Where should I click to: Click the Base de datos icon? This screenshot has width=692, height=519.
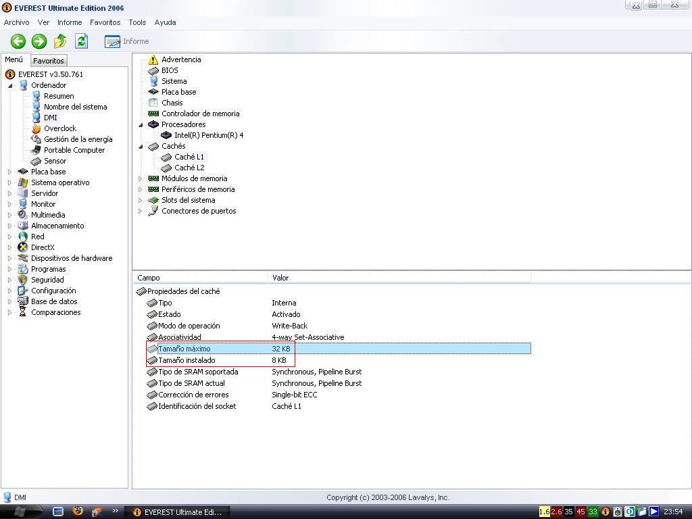tap(23, 301)
